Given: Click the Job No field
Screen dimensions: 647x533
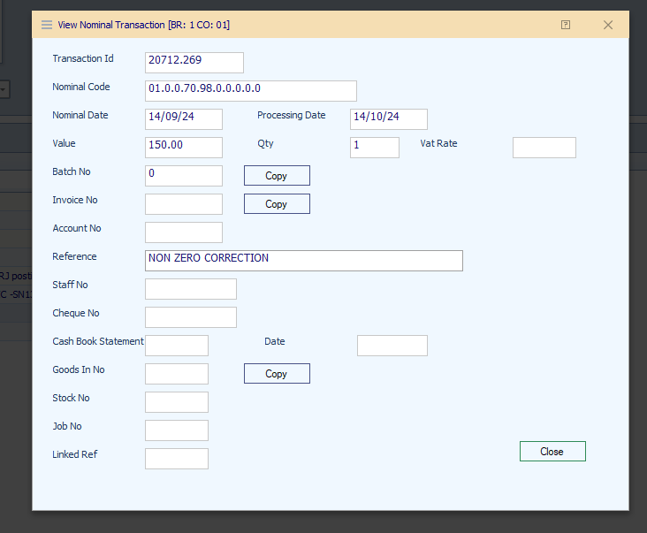Looking at the screenshot, I should point(177,430).
